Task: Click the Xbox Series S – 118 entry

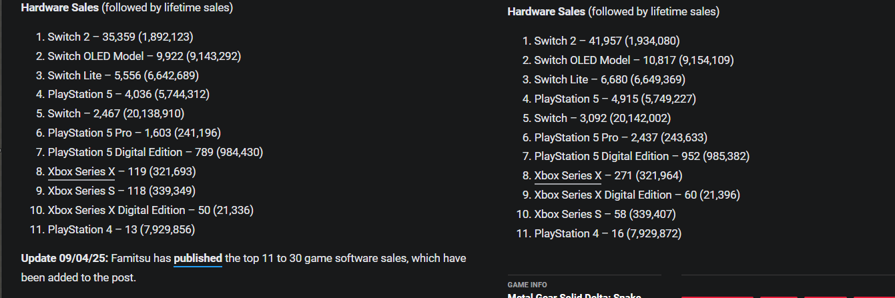Action: coord(121,191)
